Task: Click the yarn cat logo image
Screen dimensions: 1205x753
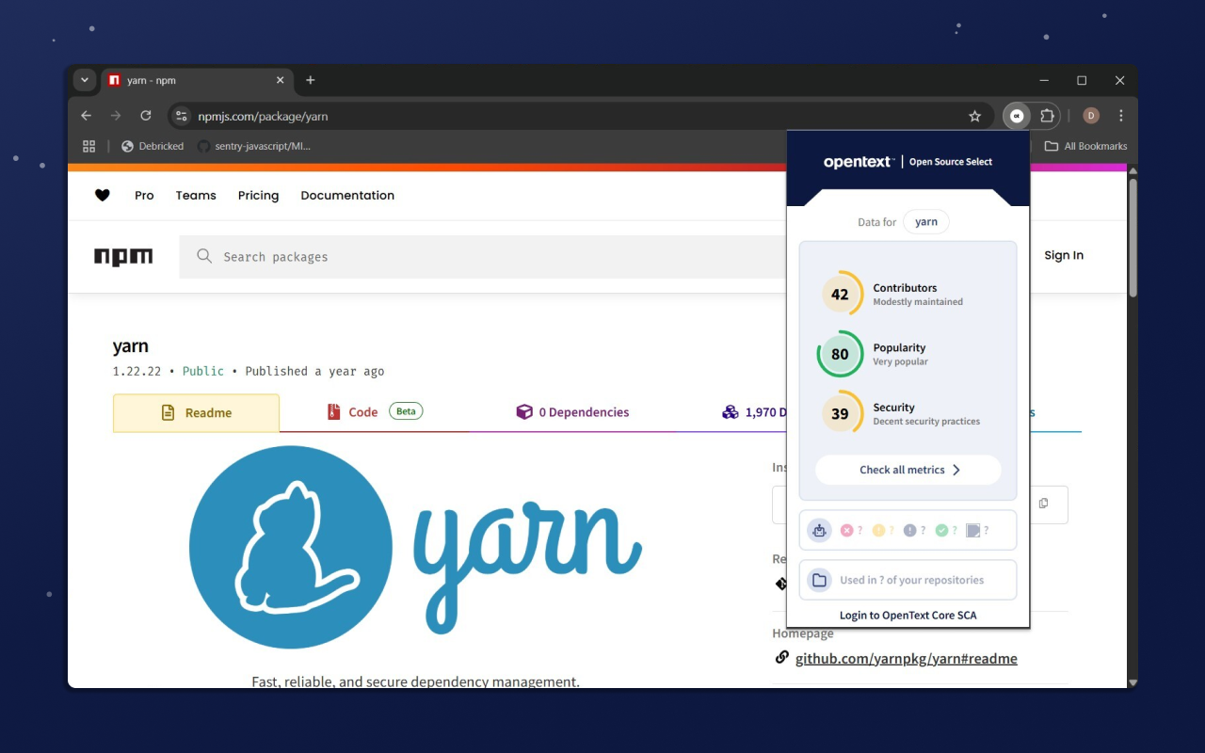Action: 291,547
